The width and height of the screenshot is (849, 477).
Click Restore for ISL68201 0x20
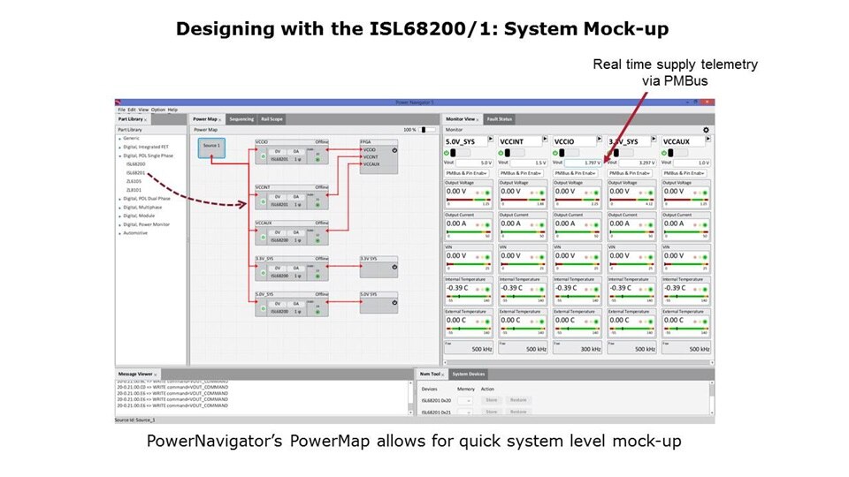click(518, 400)
